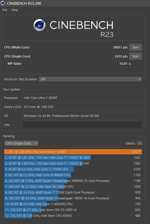Select the Core Ultra 7 265KF ranking row
Screen dimensions: 150x224
pos(73,152)
